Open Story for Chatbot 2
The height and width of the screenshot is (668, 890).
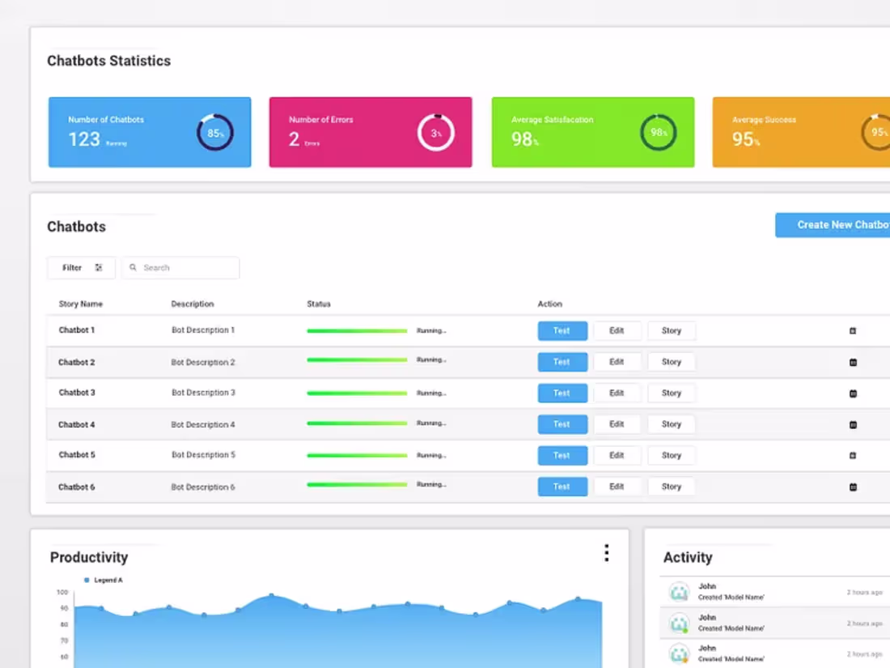[x=672, y=362]
